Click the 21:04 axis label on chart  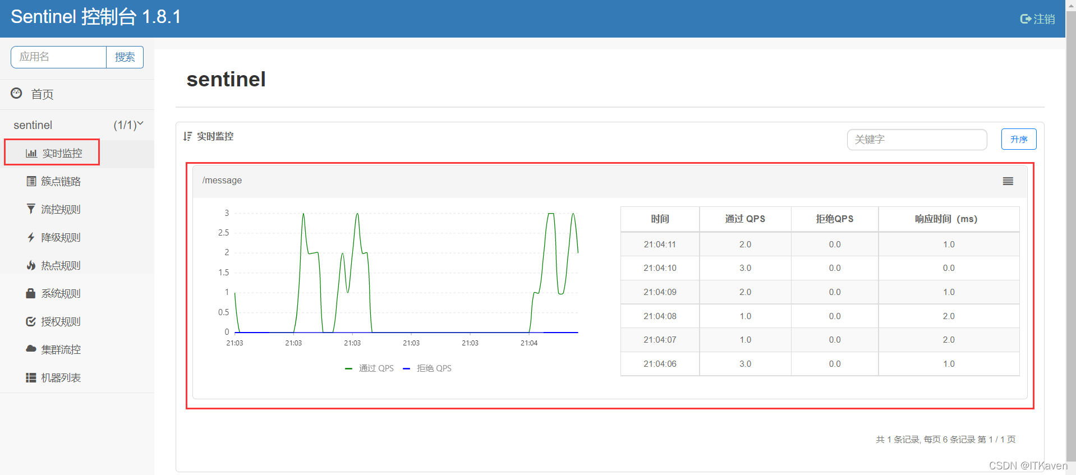coord(529,343)
